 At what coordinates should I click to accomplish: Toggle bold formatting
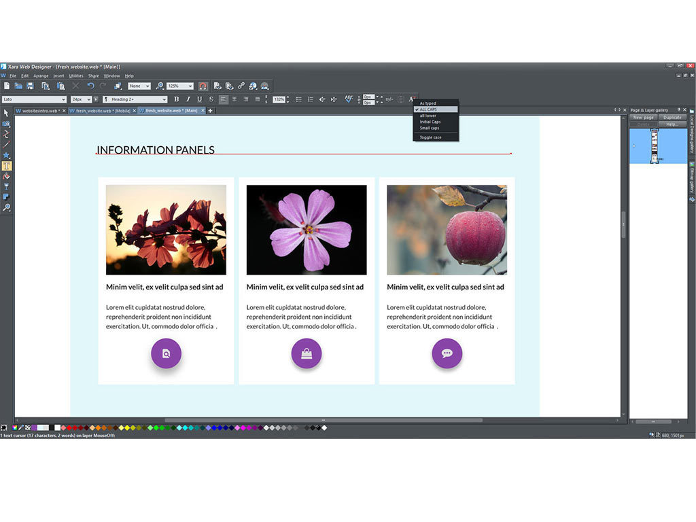[176, 99]
